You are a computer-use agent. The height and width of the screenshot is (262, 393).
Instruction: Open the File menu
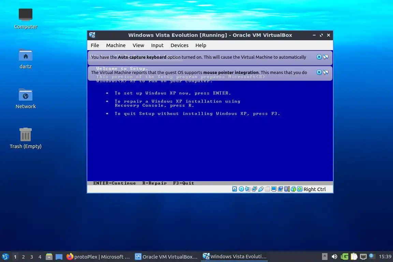[x=95, y=45]
